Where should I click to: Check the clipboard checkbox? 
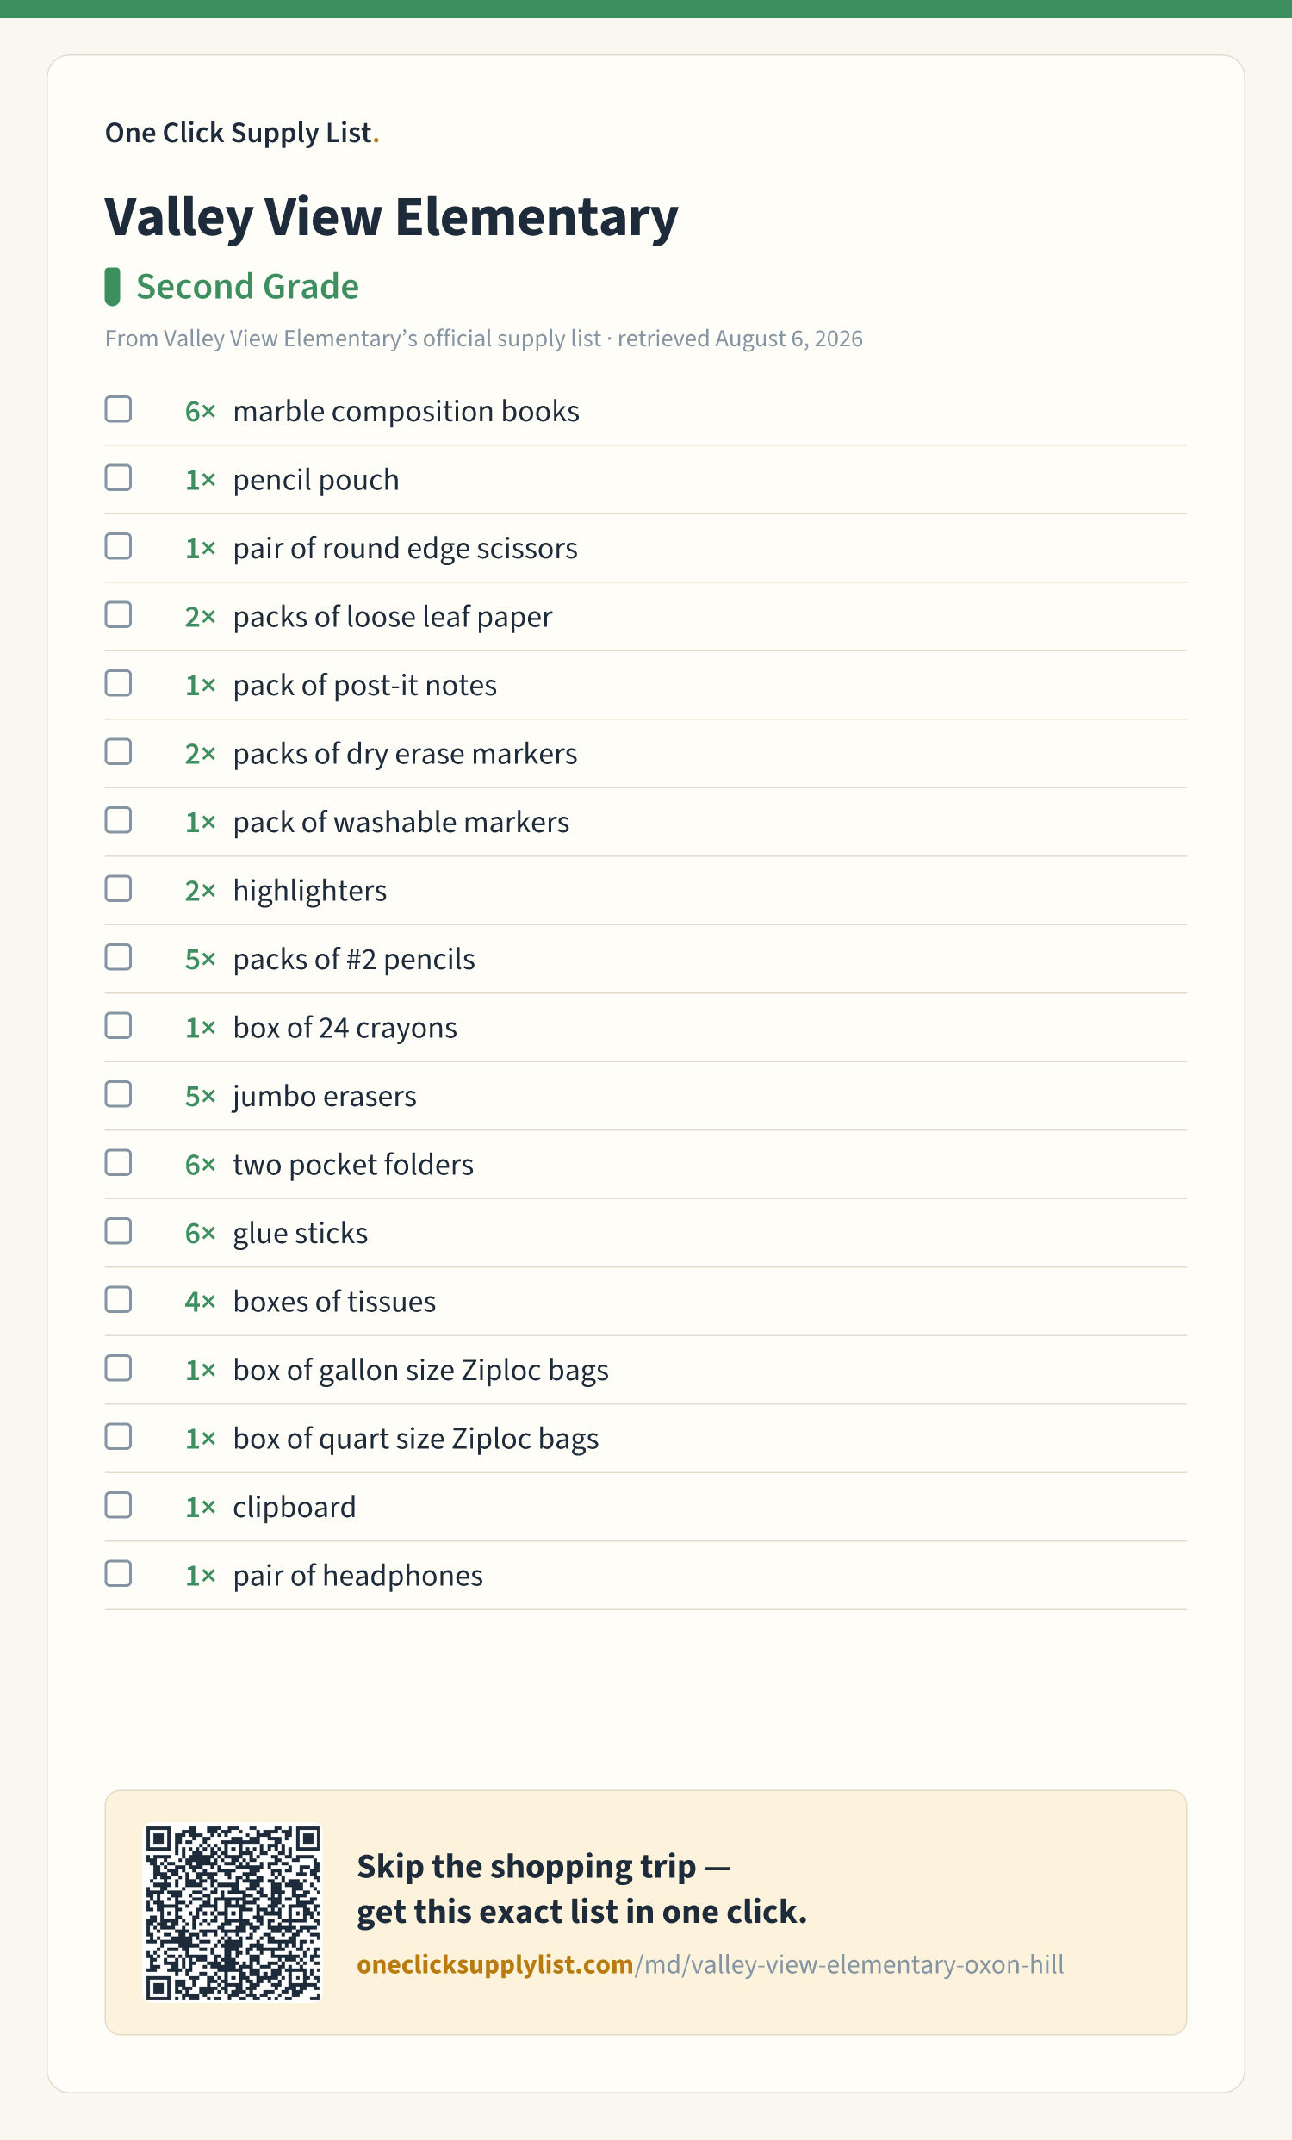tap(118, 1506)
